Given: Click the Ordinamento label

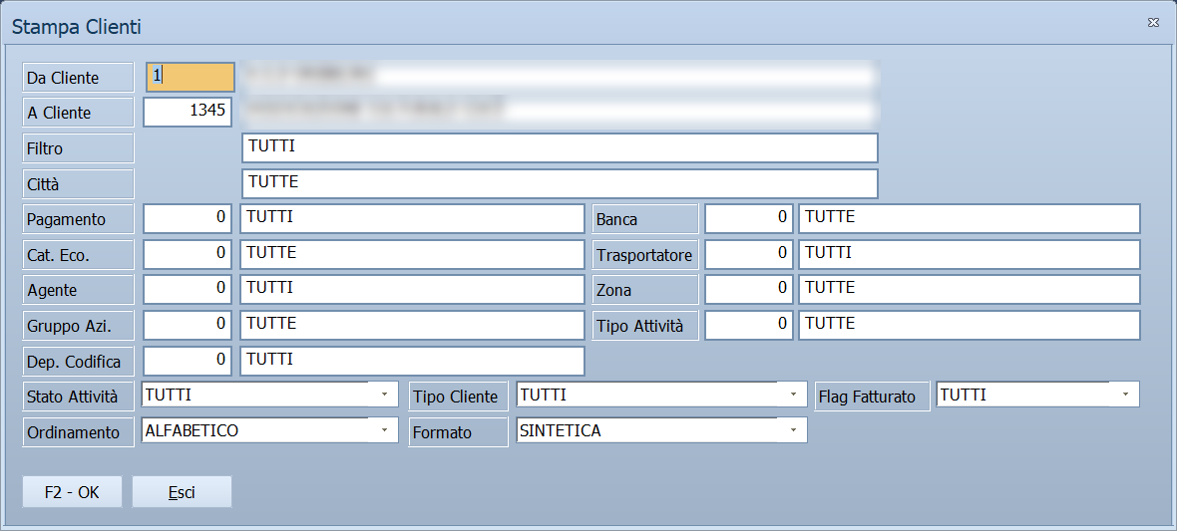Looking at the screenshot, I should tap(78, 432).
